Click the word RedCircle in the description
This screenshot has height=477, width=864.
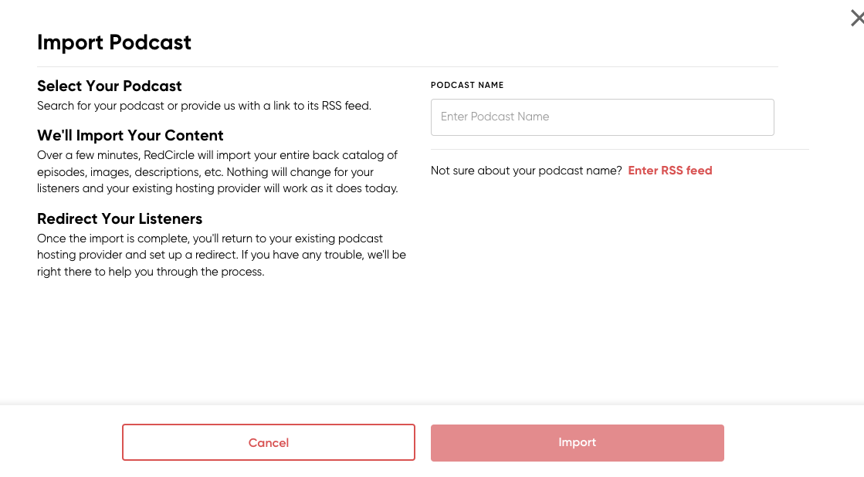click(169, 155)
